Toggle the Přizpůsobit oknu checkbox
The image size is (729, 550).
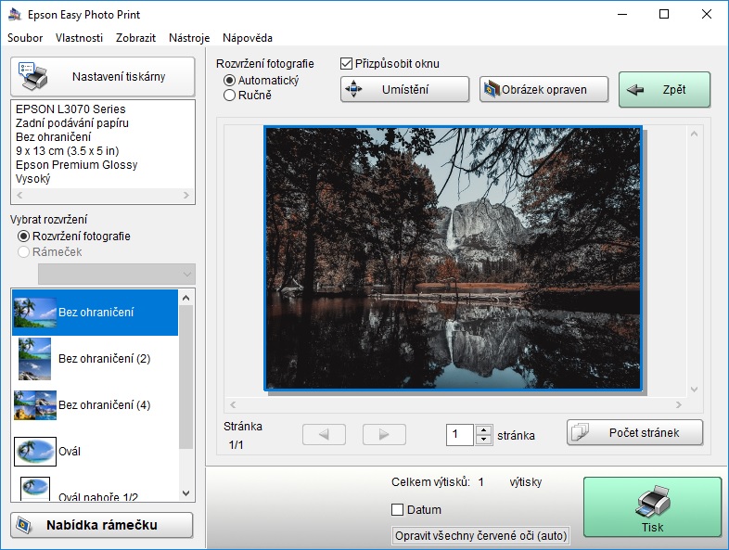(347, 64)
